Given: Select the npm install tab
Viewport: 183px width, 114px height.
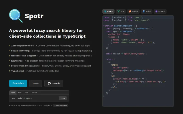Looking at the screenshot, I should [x=13, y=92].
